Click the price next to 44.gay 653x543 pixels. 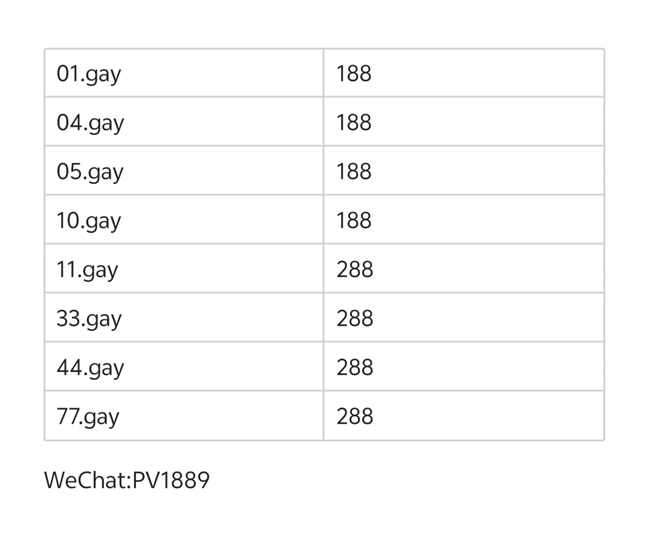point(355,368)
